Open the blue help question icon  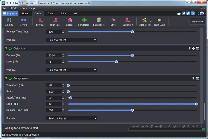pyautogui.click(x=202, y=14)
